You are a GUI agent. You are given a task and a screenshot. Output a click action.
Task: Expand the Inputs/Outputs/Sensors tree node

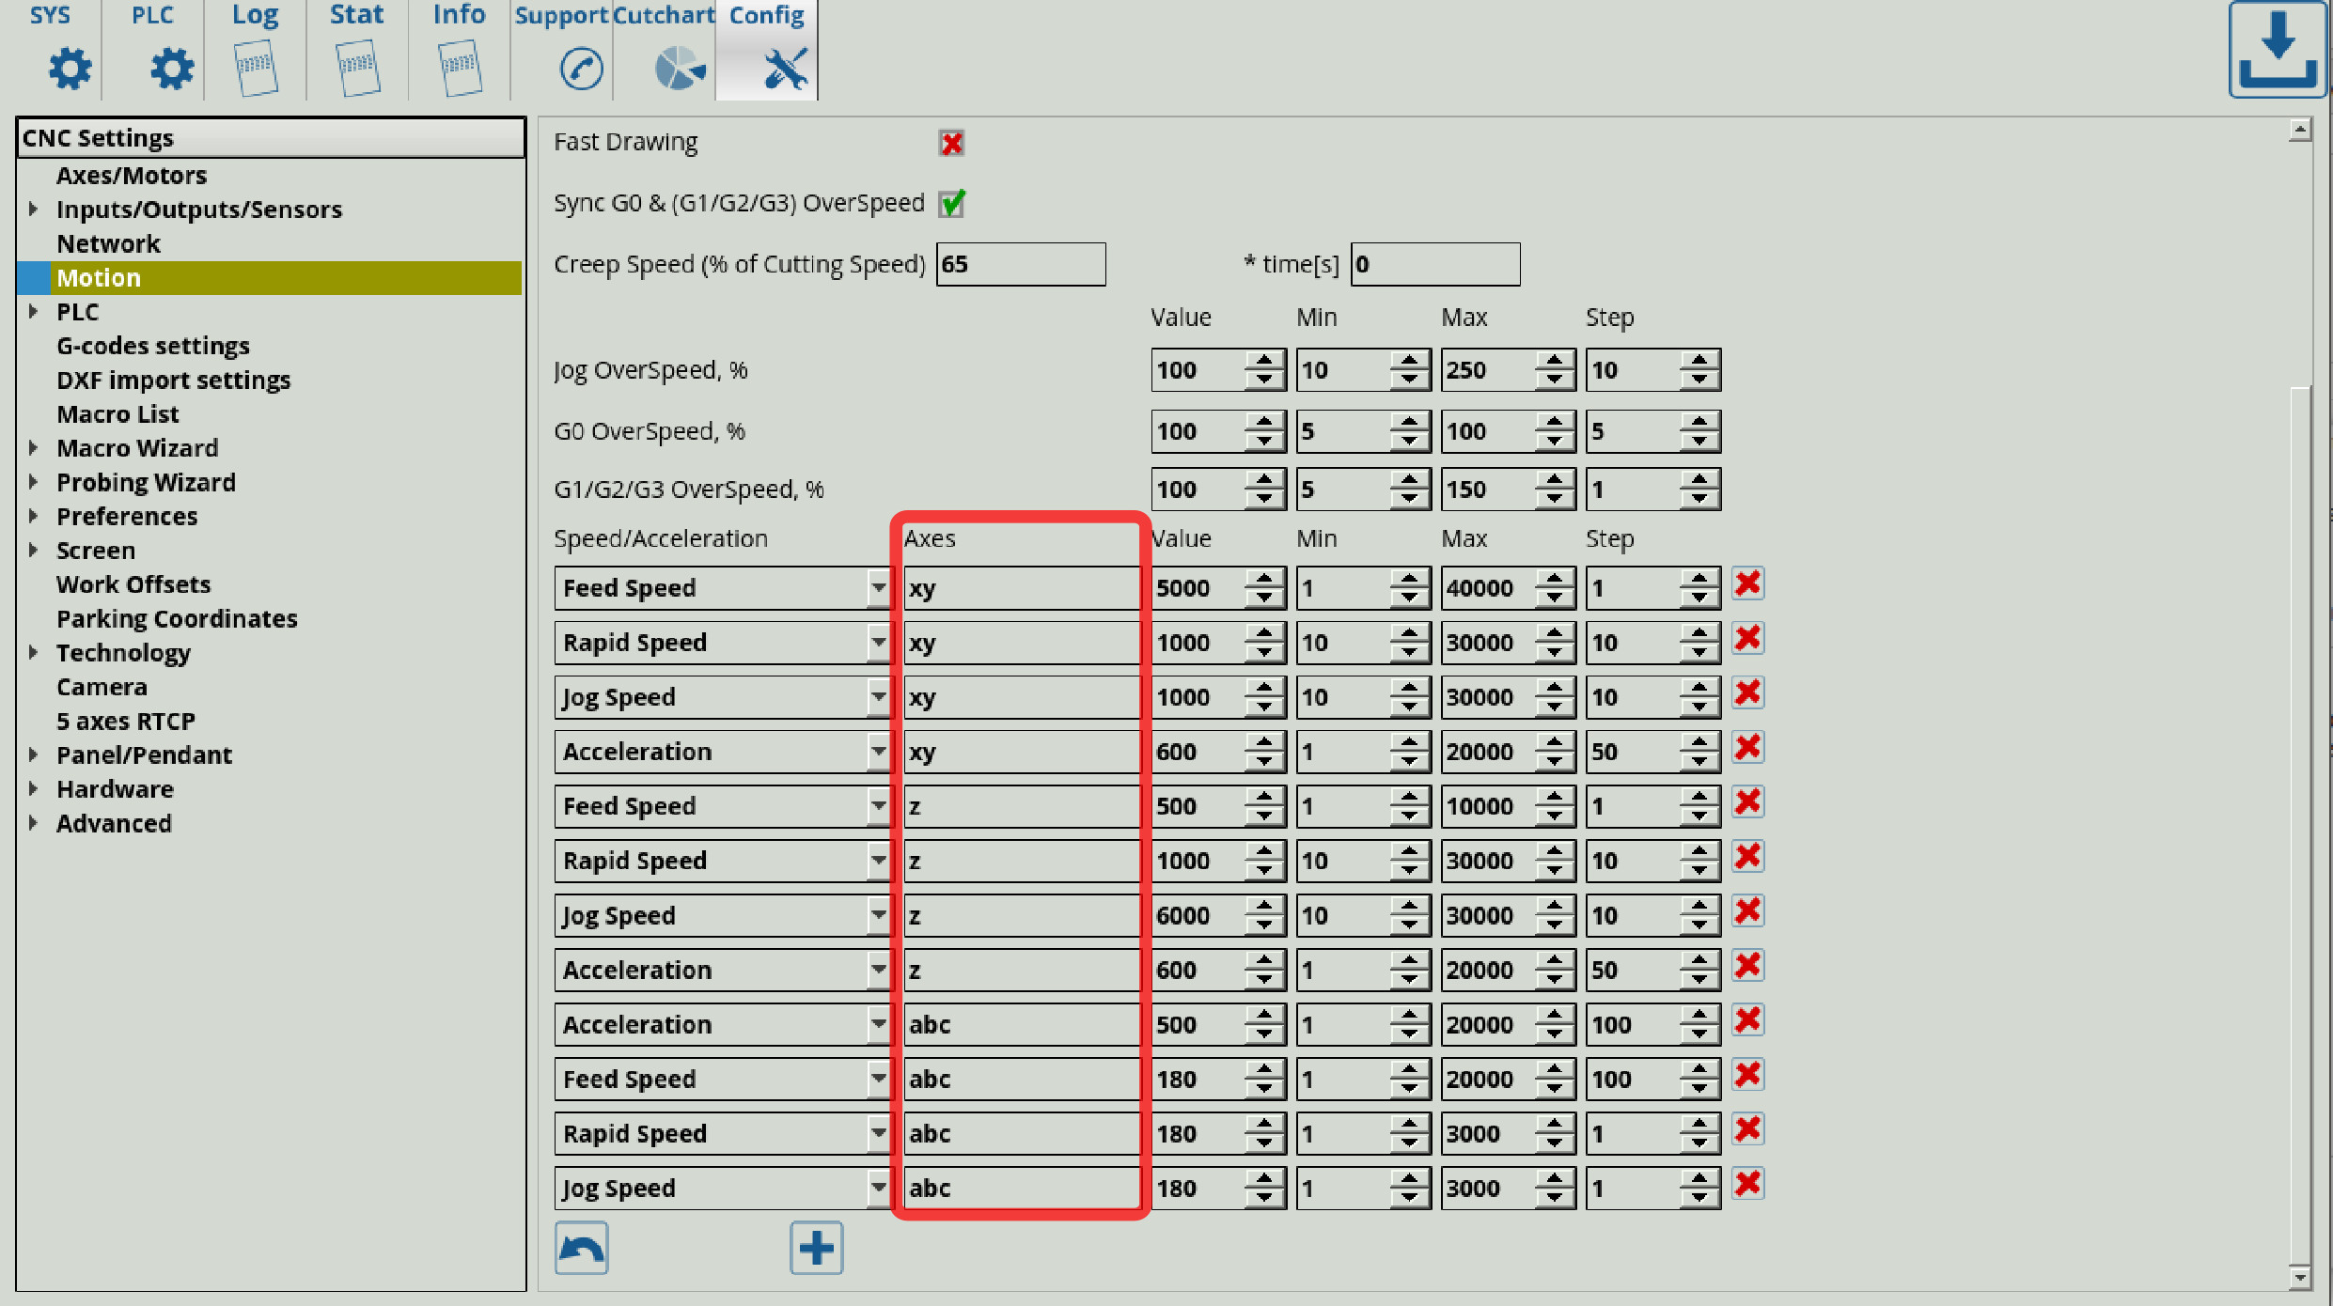pyautogui.click(x=34, y=210)
